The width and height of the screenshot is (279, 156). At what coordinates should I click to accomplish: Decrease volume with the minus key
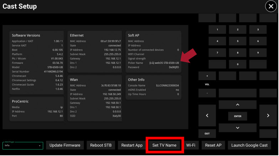(207, 93)
